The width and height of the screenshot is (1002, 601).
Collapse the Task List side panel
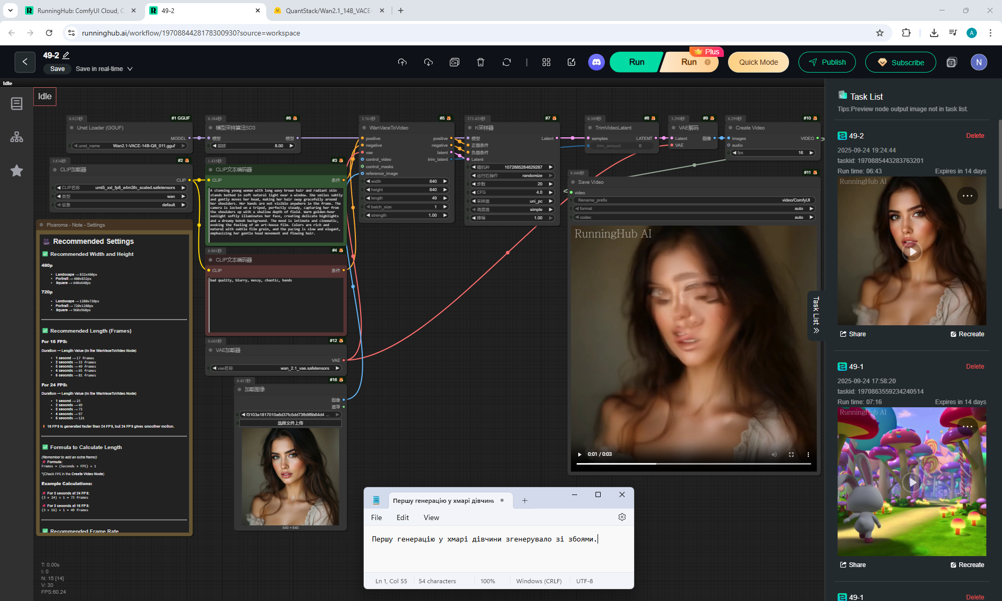tap(816, 315)
